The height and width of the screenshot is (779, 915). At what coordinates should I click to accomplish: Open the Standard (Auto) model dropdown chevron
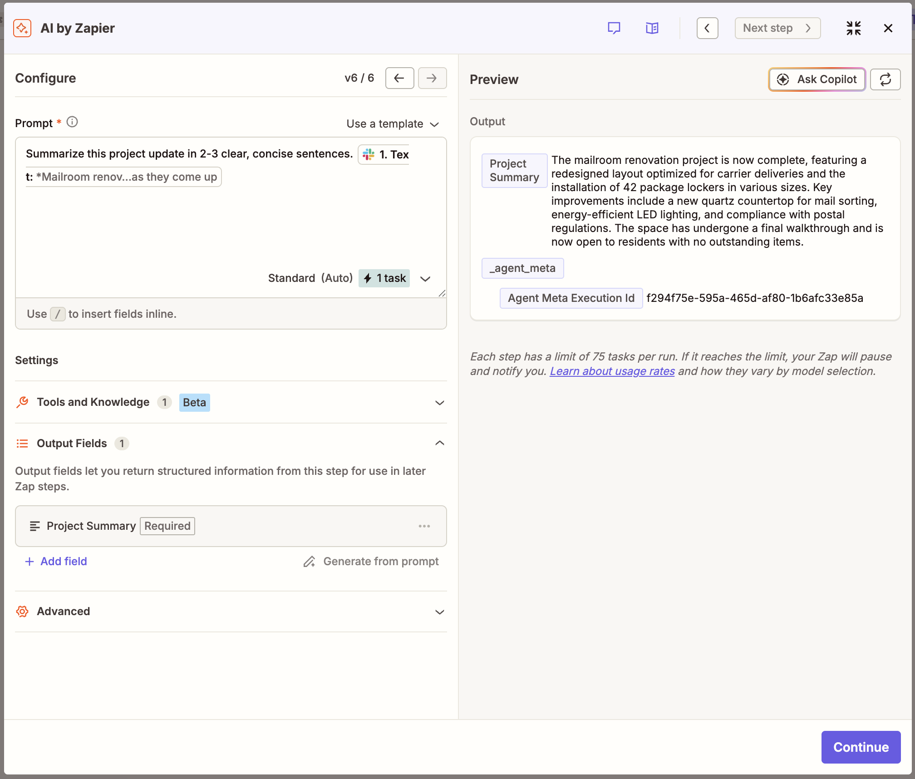pos(425,278)
